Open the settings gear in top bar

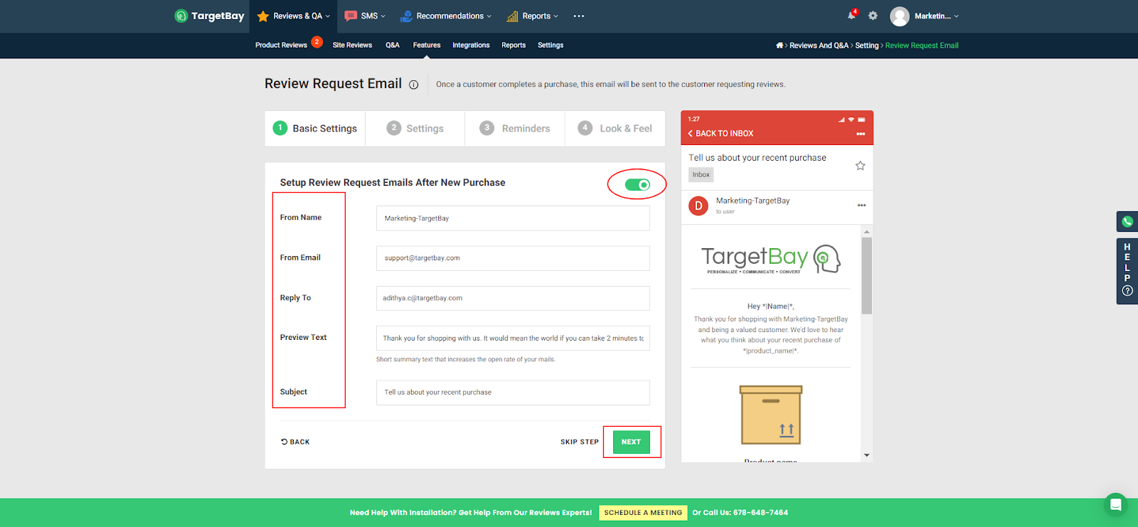(873, 16)
